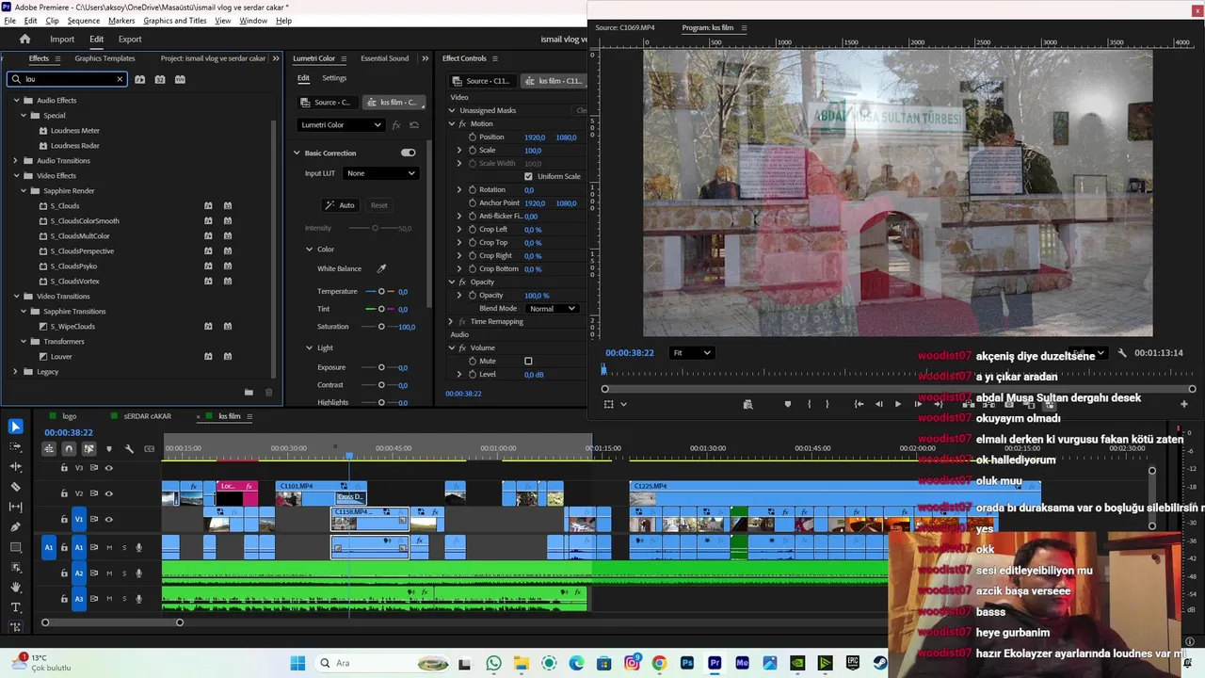Open the Import workspace
1205x678 pixels.
coord(62,39)
